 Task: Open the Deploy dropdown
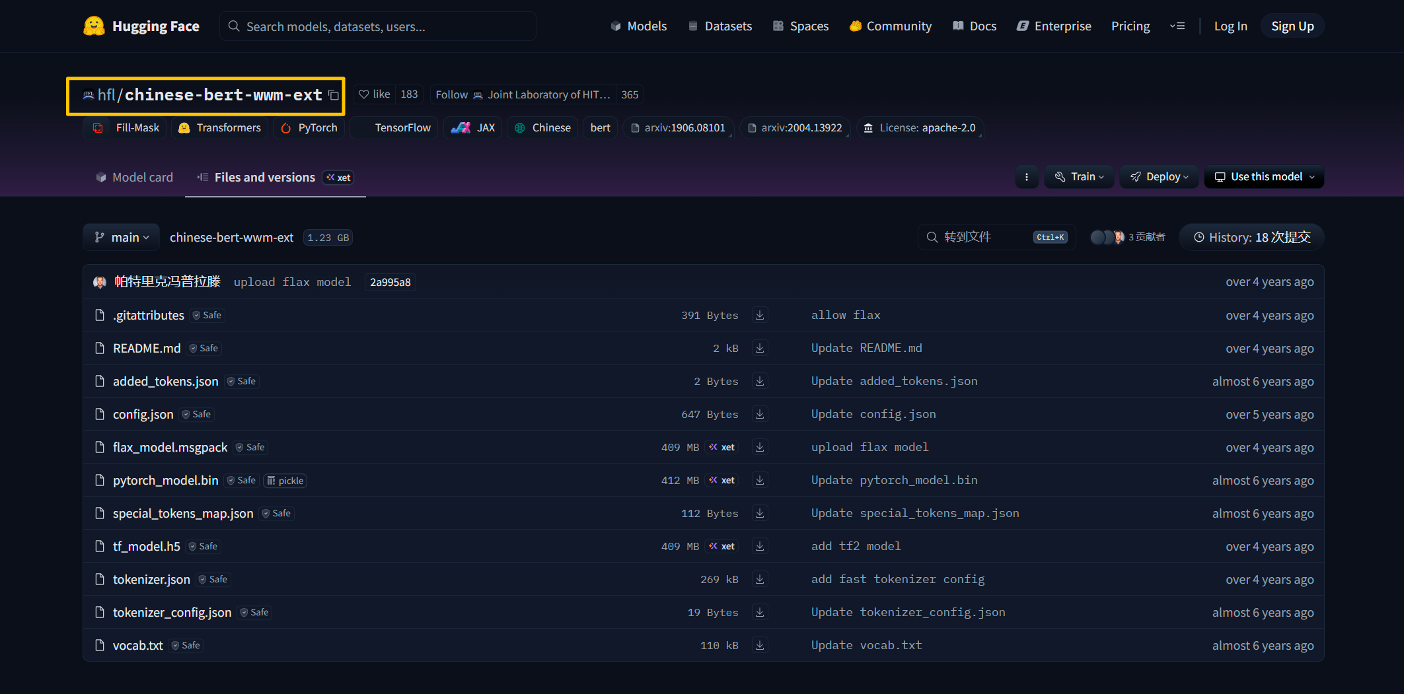pos(1159,177)
